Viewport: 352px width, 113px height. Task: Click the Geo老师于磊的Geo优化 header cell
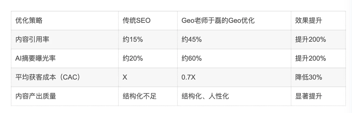click(x=218, y=21)
